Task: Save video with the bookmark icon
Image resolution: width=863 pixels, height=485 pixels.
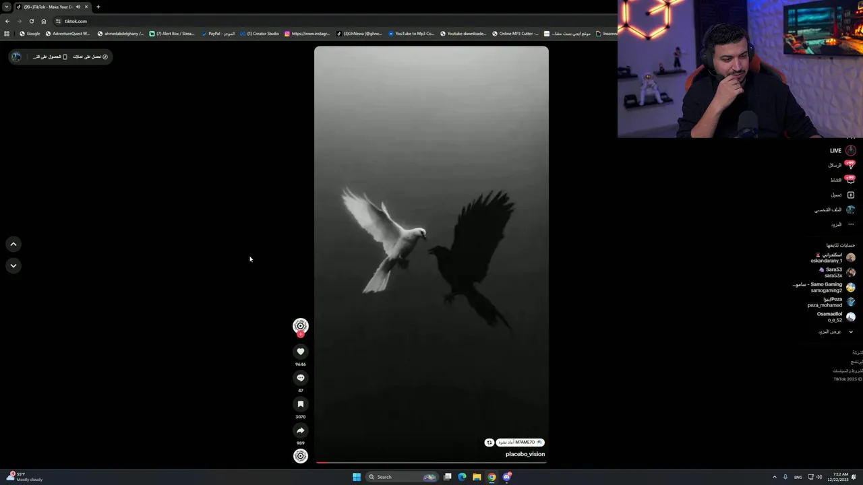Action: [301, 404]
